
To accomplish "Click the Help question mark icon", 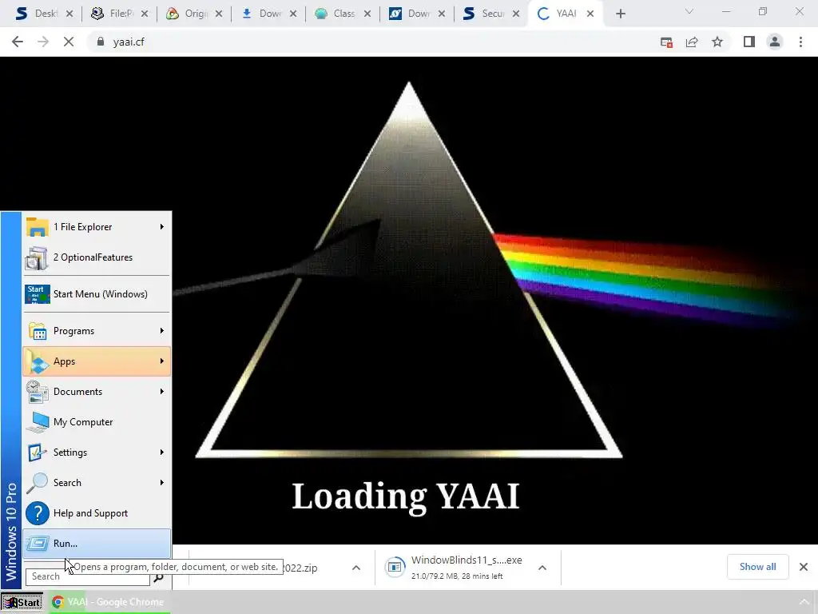I will [37, 512].
